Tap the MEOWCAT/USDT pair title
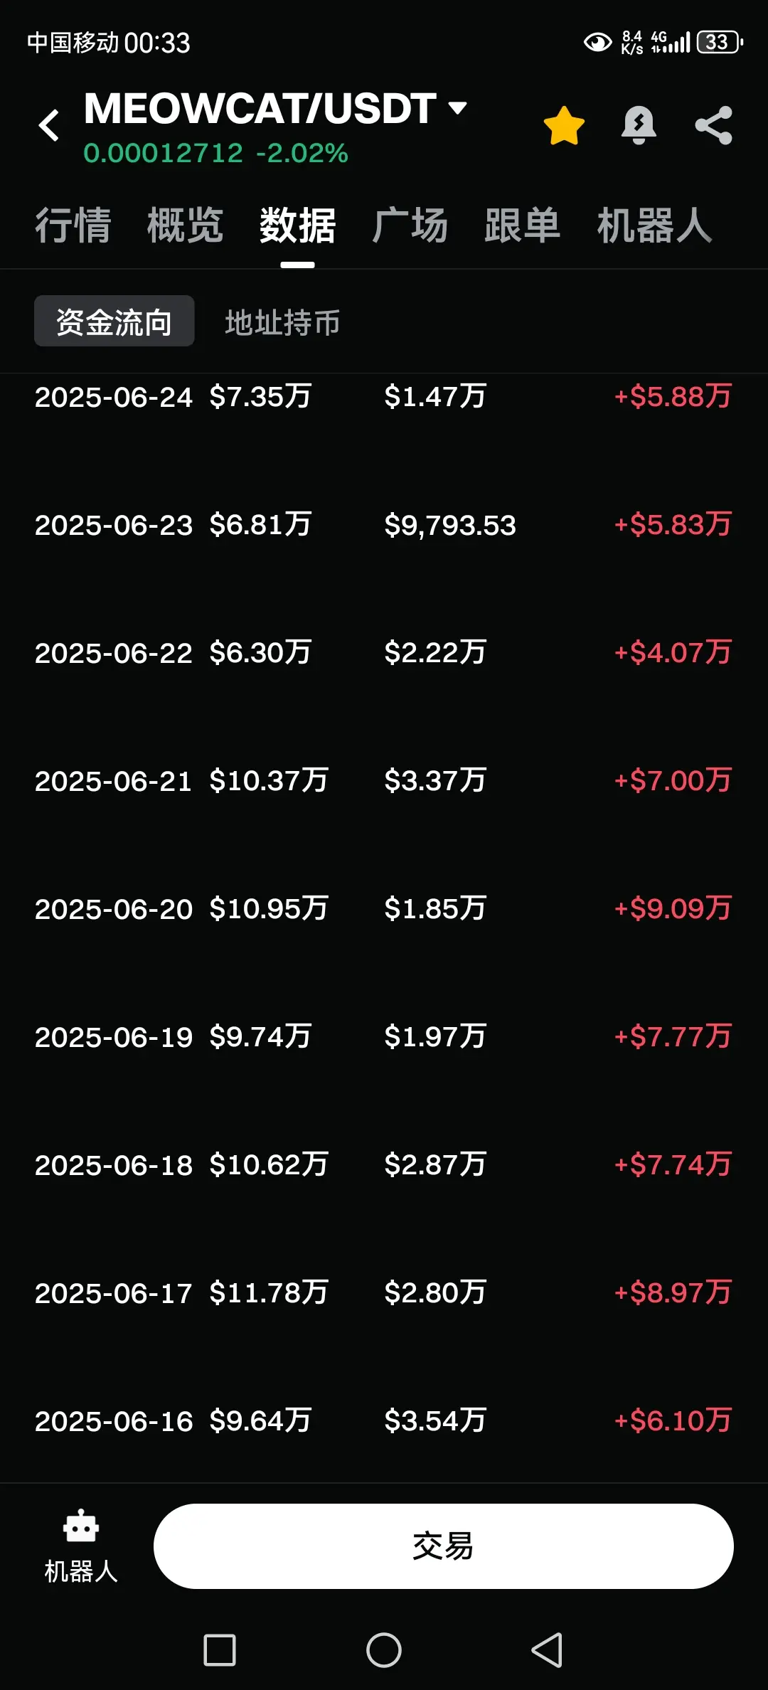Image resolution: width=768 pixels, height=1690 pixels. point(260,108)
